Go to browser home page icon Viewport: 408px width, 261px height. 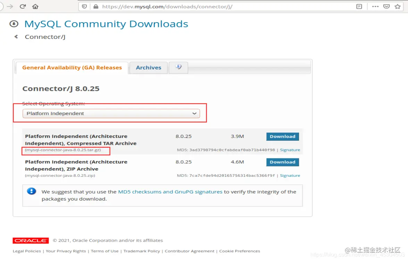point(35,7)
